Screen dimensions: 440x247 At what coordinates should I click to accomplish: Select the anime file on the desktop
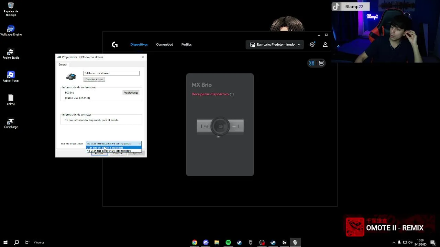[11, 100]
